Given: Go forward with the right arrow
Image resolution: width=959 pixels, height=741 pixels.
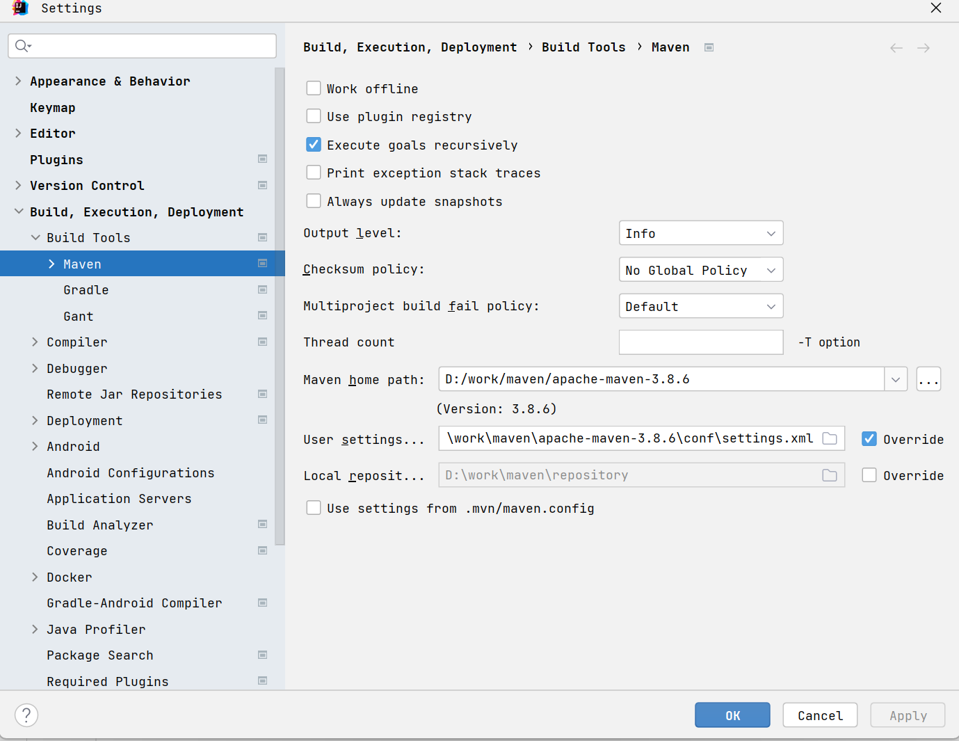Looking at the screenshot, I should coord(924,48).
